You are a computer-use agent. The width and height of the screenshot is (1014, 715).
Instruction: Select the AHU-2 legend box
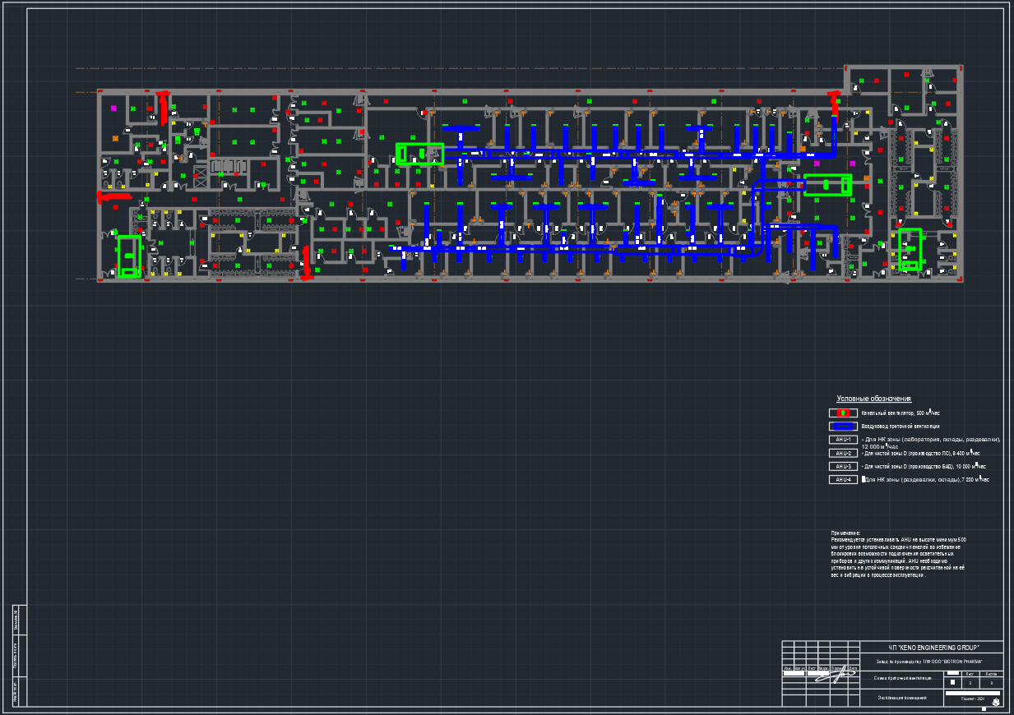pyautogui.click(x=843, y=453)
